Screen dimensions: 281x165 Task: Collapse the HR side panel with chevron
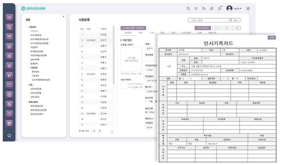(63, 16)
